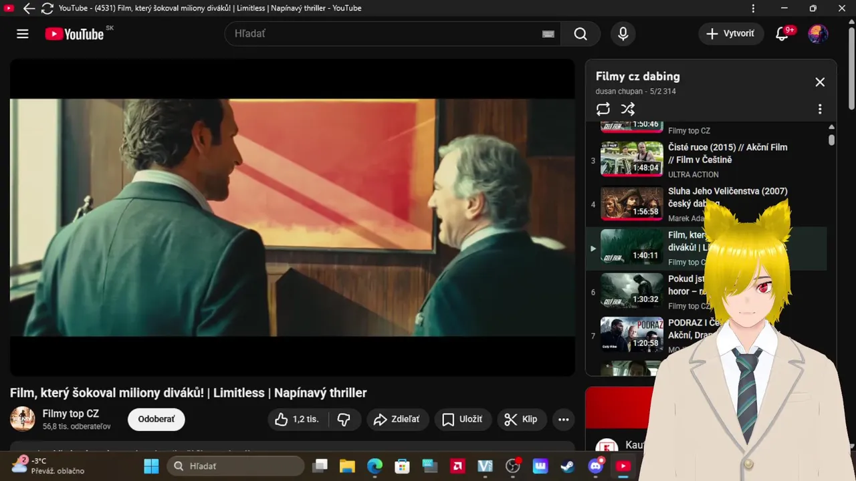Open notifications bell
Screen dimensions: 856x481
click(x=782, y=34)
